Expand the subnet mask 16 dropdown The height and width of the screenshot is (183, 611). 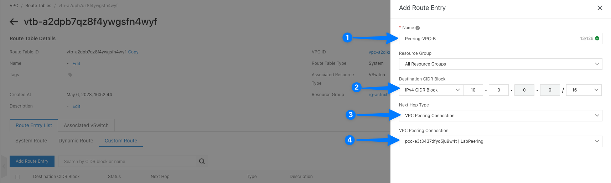[584, 90]
